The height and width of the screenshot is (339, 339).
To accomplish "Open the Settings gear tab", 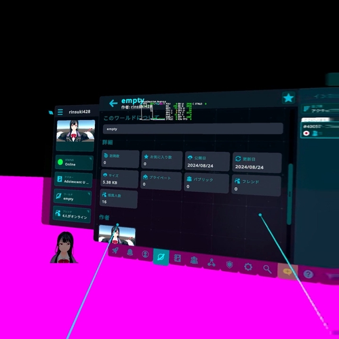I will point(248,267).
